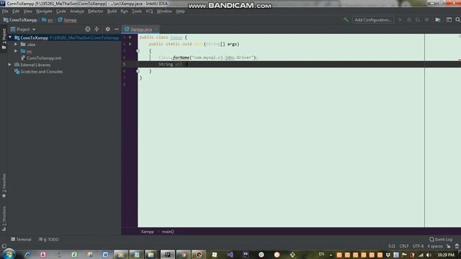This screenshot has width=461, height=259.
Task: Open the TODO tool window
Action: pos(49,240)
